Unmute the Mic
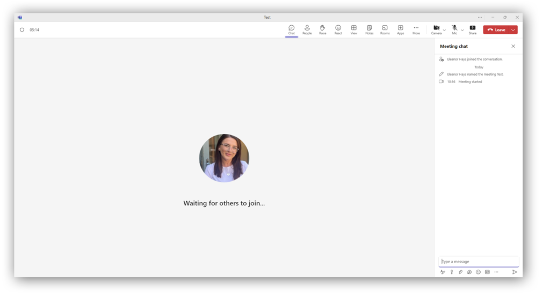 454,30
